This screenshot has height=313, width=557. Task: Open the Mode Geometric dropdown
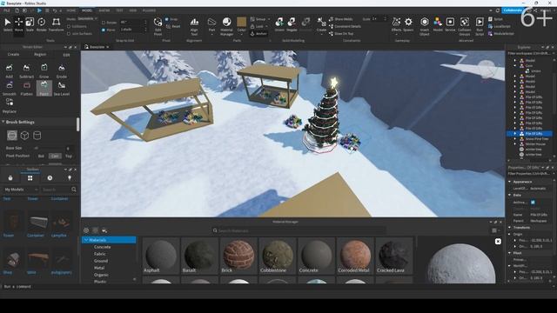pyautogui.click(x=87, y=18)
